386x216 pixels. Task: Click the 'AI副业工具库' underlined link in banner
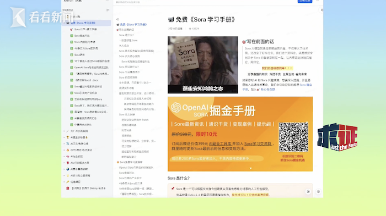(220, 143)
